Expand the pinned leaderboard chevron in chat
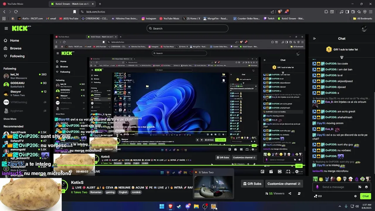Viewport: 375px width, 211px height. pyautogui.click(x=342, y=57)
